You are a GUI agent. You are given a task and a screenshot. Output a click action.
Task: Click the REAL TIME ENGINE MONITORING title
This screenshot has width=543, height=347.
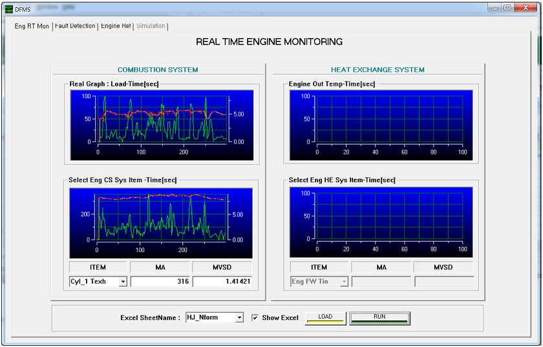coord(269,41)
